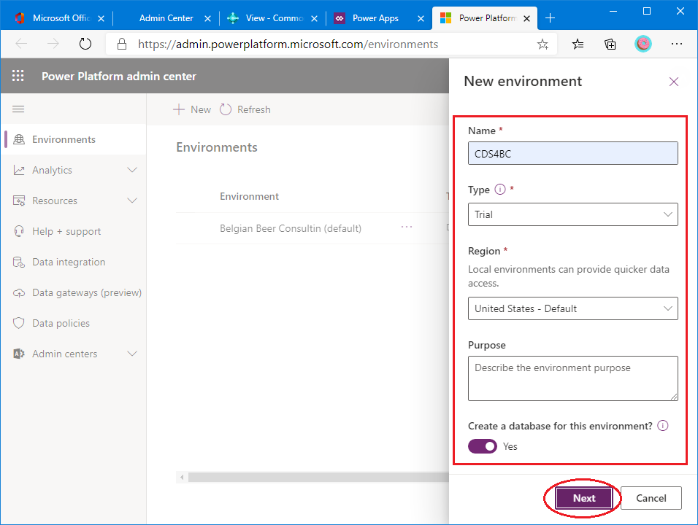Image resolution: width=698 pixels, height=525 pixels.
Task: Click the Data policies shield icon
Action: coord(19,323)
